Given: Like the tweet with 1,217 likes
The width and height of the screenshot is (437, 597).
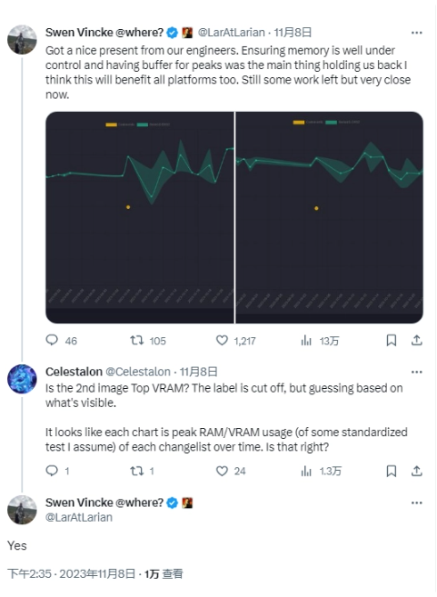Looking at the screenshot, I should pyautogui.click(x=222, y=340).
